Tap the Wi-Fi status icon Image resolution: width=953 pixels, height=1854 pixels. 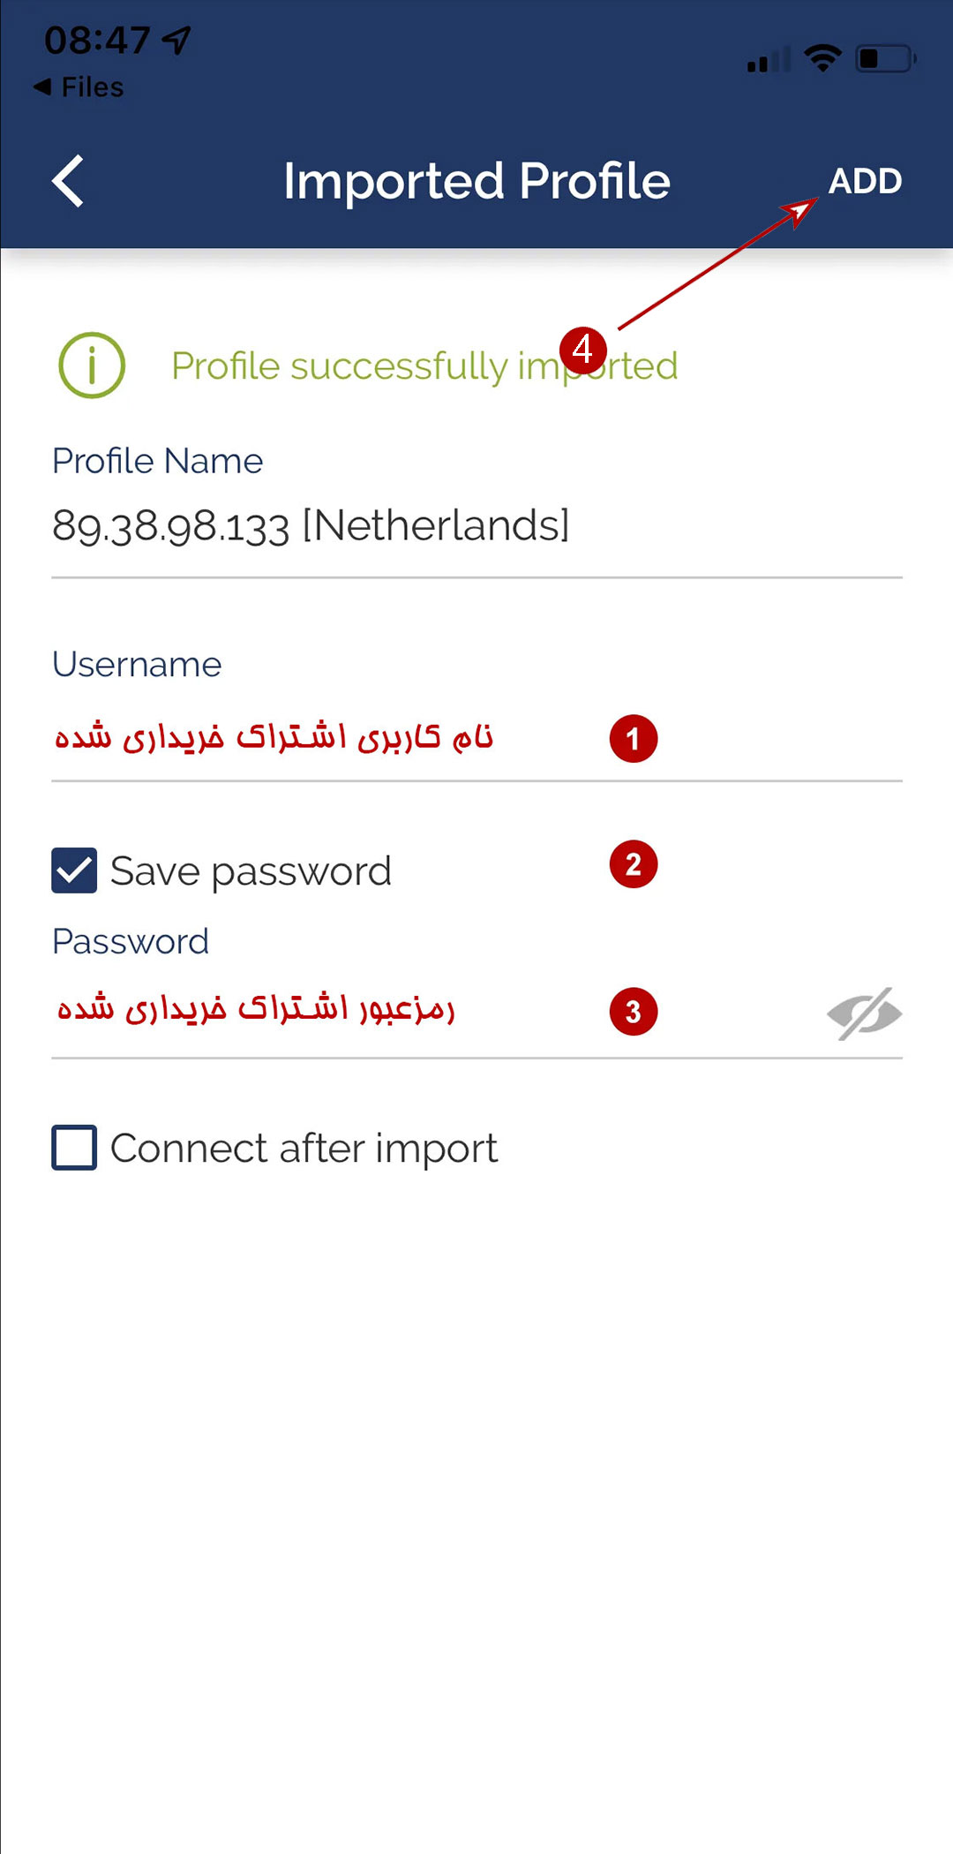tap(822, 58)
